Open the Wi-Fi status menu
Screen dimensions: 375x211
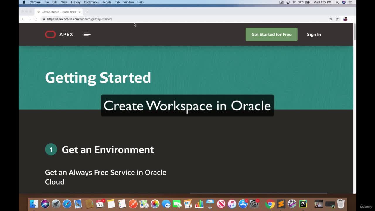click(294, 2)
